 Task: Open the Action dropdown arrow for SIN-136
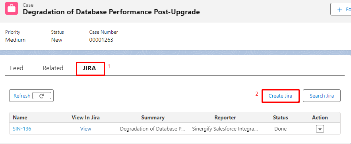(320, 129)
